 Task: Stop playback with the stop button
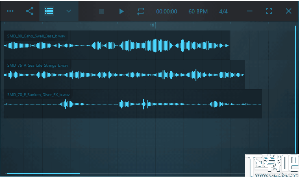[x=102, y=11]
